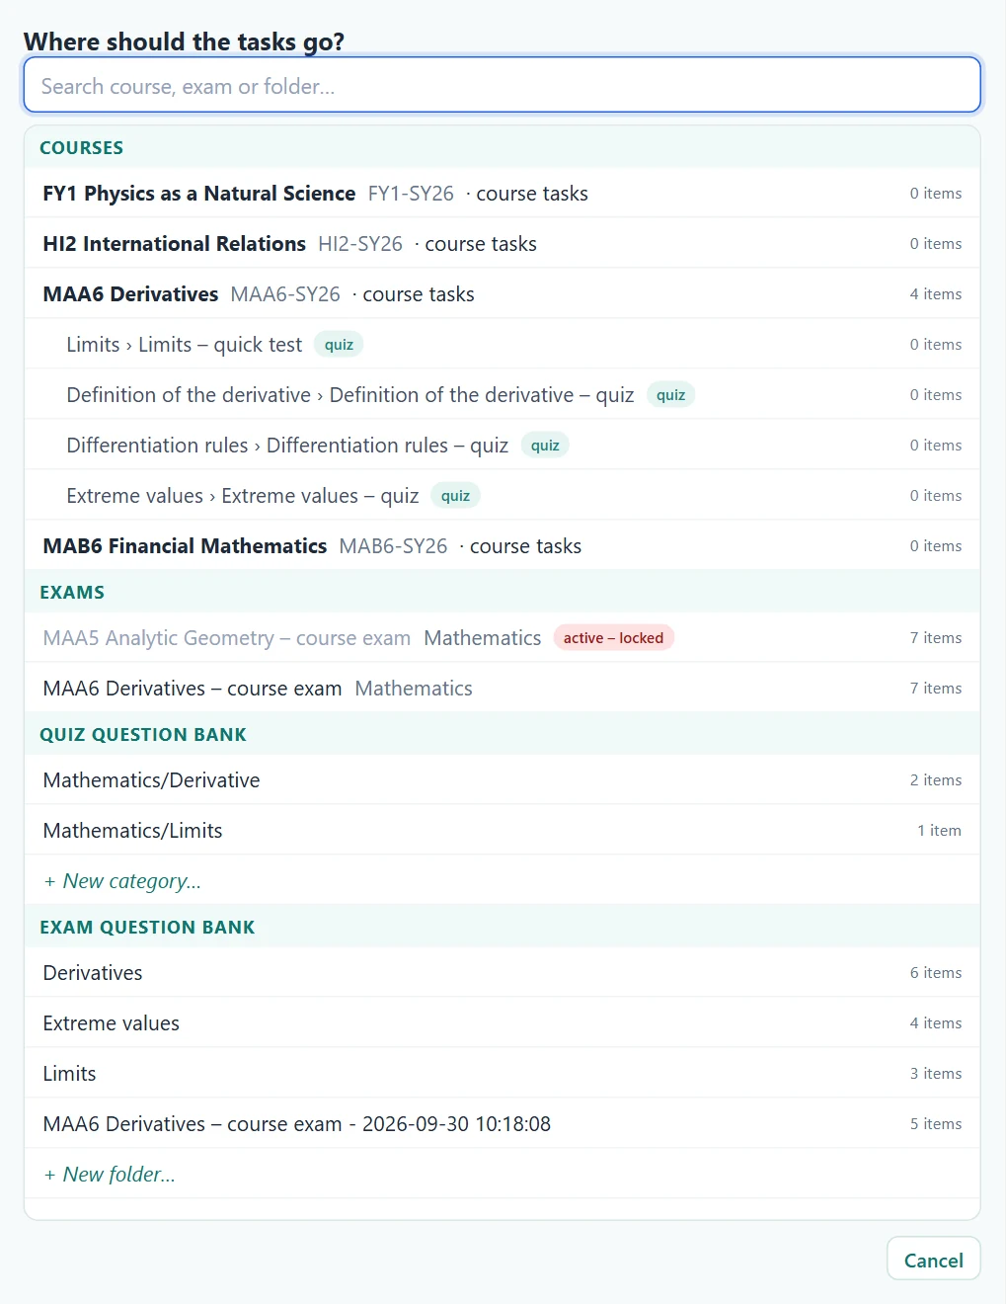1006x1304 pixels.
Task: Pick Limits – quick test quiz
Action: [x=502, y=345]
